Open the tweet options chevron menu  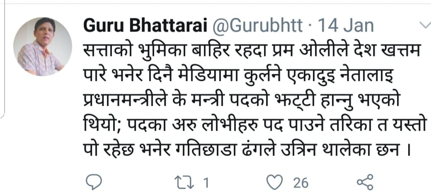[x=425, y=26]
